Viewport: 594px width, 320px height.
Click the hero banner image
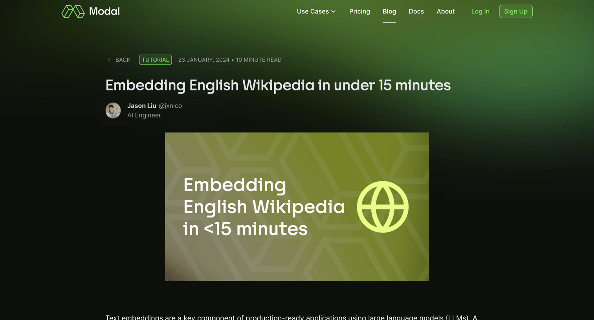click(x=297, y=207)
